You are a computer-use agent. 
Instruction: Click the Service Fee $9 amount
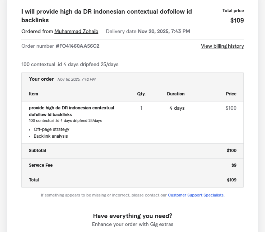(x=234, y=165)
